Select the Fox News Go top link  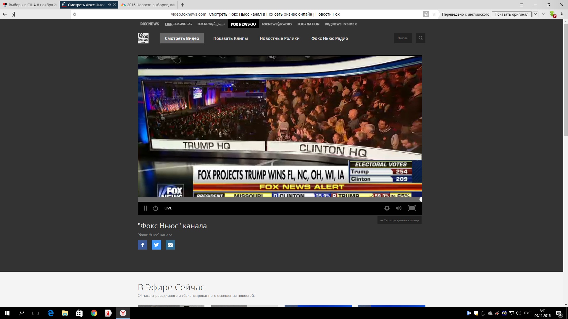pyautogui.click(x=243, y=24)
